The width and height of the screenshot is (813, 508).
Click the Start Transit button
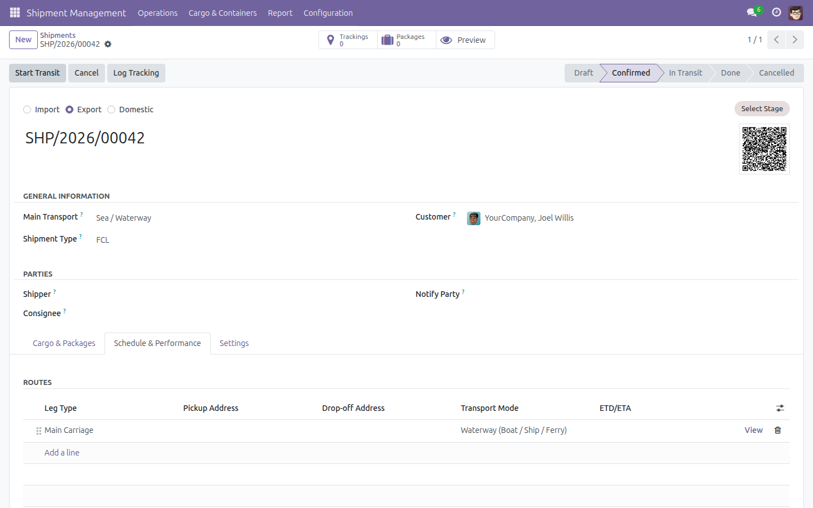[x=37, y=73]
